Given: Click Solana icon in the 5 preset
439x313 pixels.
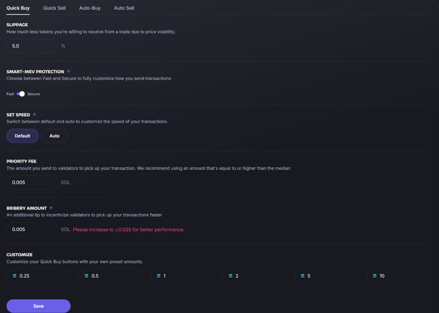Looking at the screenshot, I should pyautogui.click(x=303, y=276).
